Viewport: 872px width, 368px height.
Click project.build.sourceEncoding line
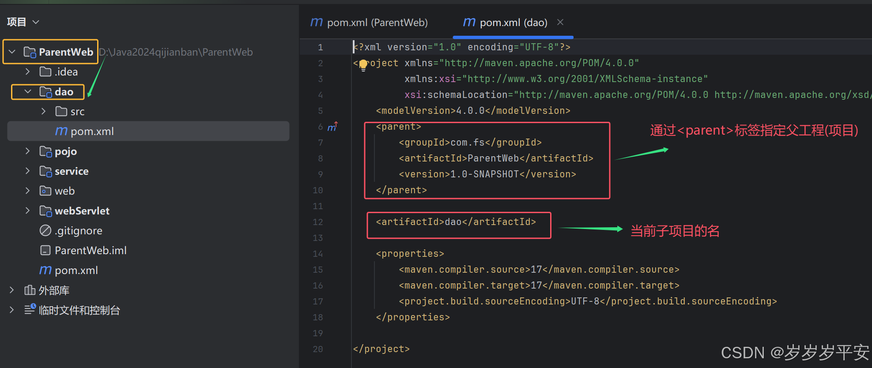coord(588,301)
